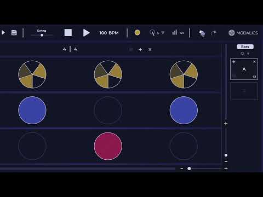
Task: Click the vertical zoom plus button
Action: (x=226, y=124)
